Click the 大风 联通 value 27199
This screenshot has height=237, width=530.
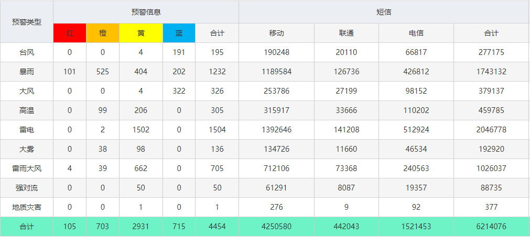tap(347, 91)
